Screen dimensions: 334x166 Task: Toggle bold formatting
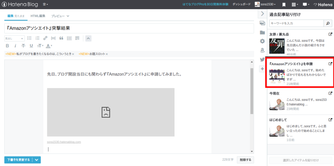[7, 46]
